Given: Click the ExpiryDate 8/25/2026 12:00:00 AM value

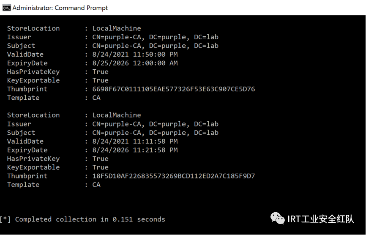Looking at the screenshot, I should click(x=135, y=63).
